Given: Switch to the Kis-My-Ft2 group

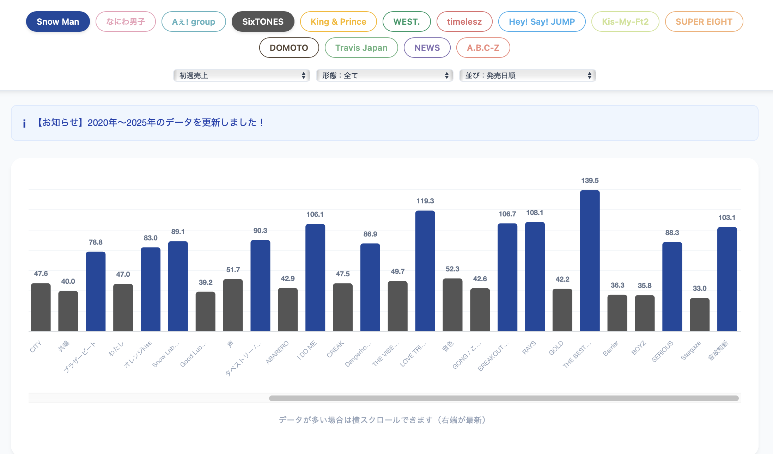Looking at the screenshot, I should [625, 22].
